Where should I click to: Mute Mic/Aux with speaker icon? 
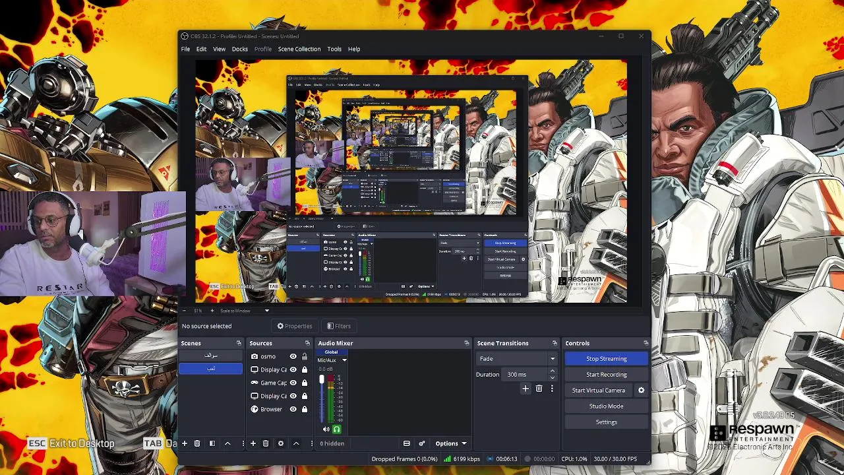click(x=326, y=429)
